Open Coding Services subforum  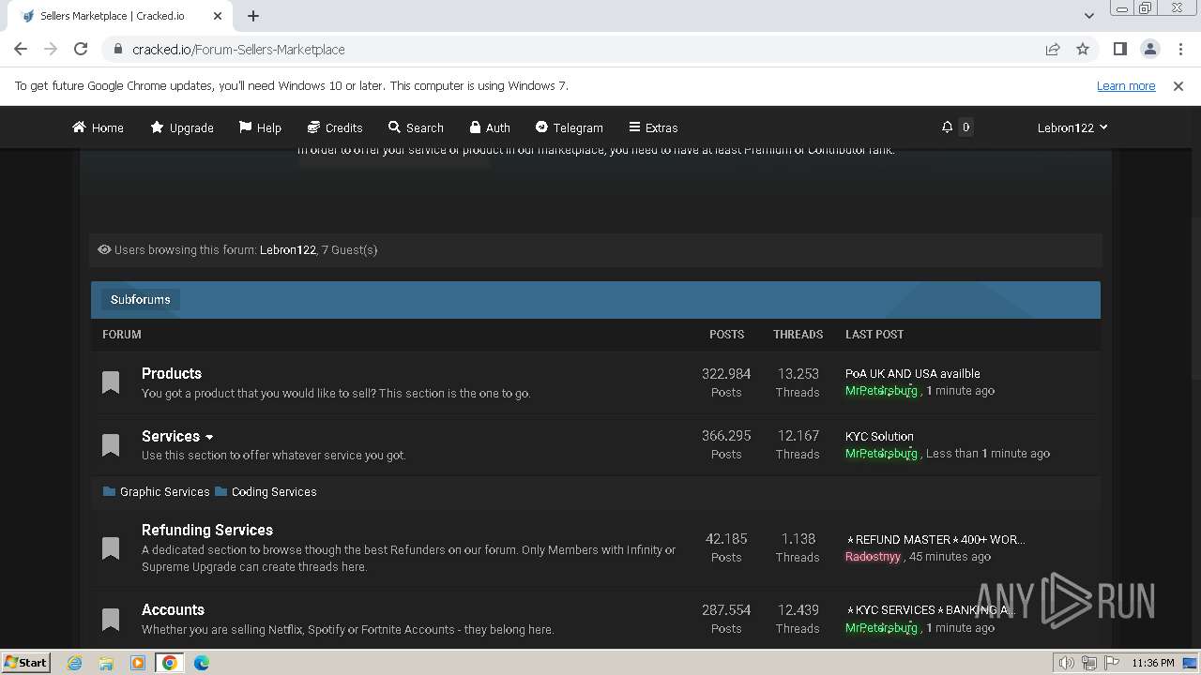pyautogui.click(x=274, y=491)
